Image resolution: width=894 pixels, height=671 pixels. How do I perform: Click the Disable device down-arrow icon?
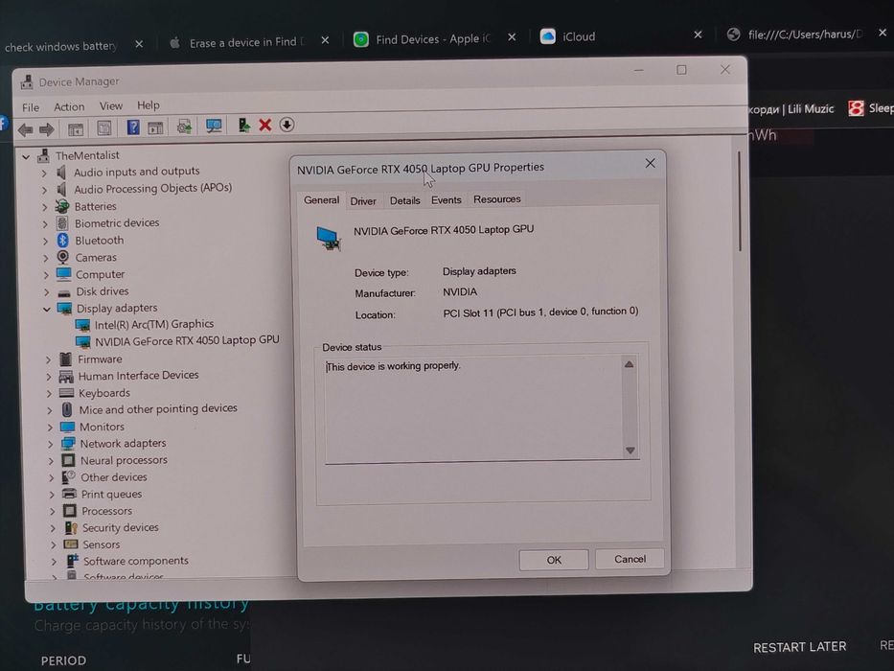coord(287,125)
